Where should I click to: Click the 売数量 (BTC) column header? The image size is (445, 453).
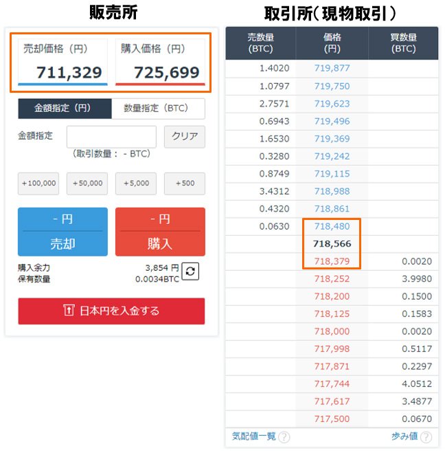260,43
